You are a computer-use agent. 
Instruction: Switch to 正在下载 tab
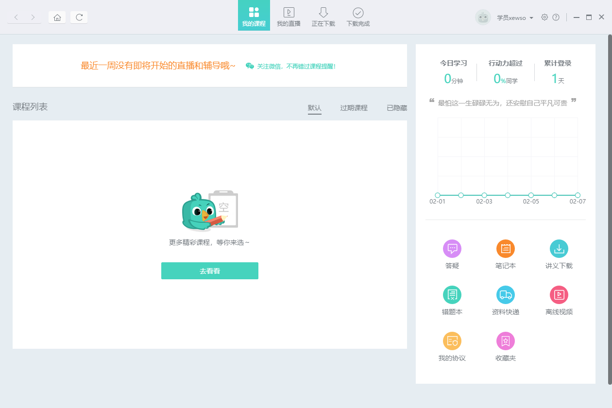(323, 16)
